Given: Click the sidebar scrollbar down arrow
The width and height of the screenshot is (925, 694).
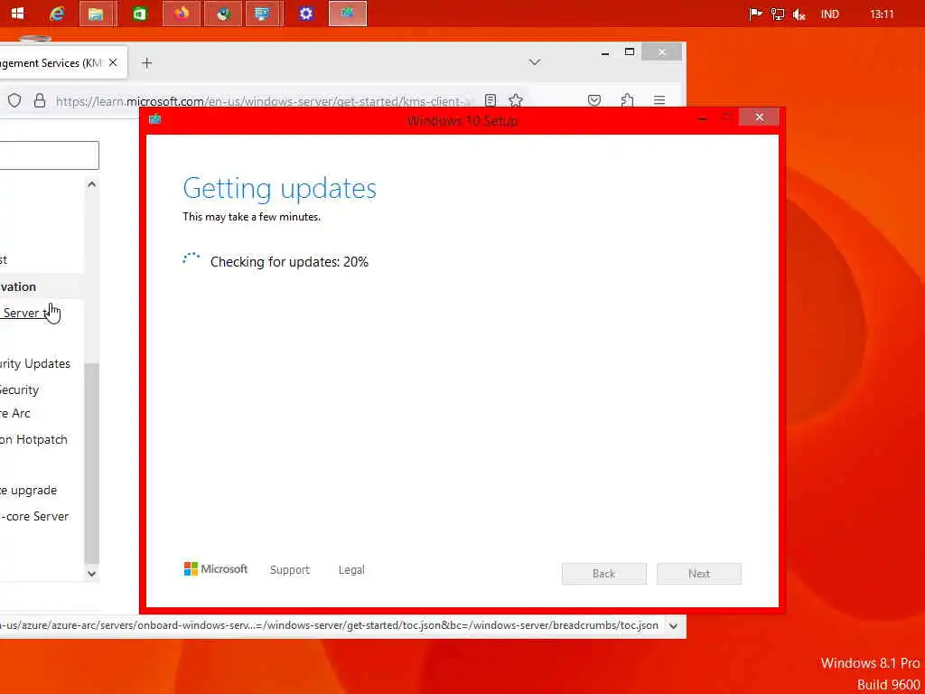Looking at the screenshot, I should click(x=91, y=573).
